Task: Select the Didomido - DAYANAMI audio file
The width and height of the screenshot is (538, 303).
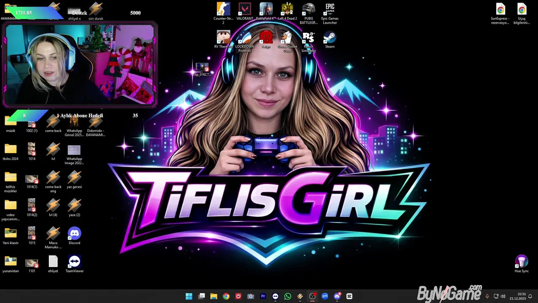Action: 95,126
